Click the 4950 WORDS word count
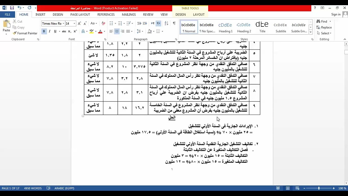348x196 pixels. pyautogui.click(x=33, y=188)
